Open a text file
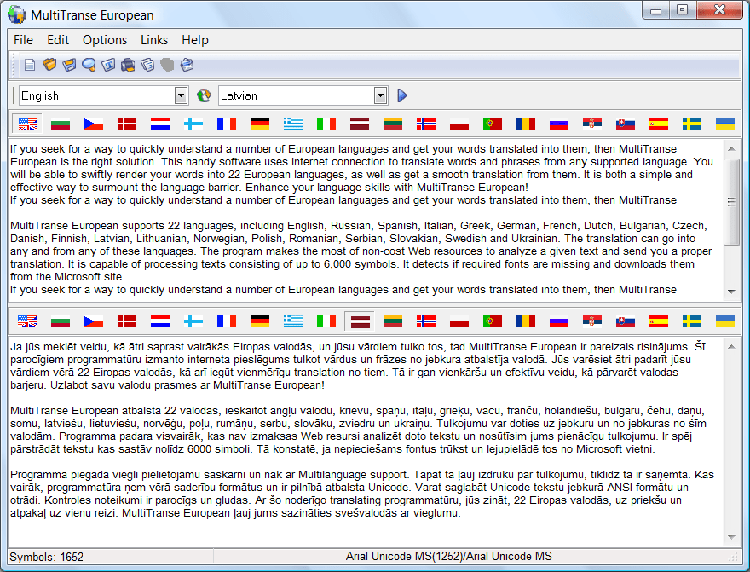The height and width of the screenshot is (572, 750). point(49,65)
